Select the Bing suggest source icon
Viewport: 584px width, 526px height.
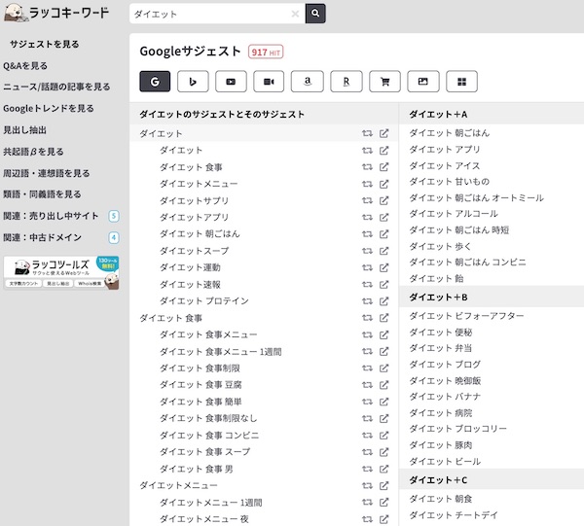(193, 82)
